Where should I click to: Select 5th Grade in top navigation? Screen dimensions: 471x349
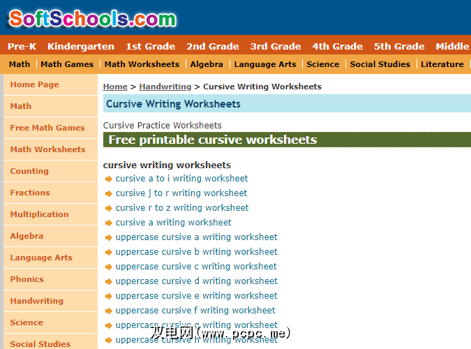(399, 46)
